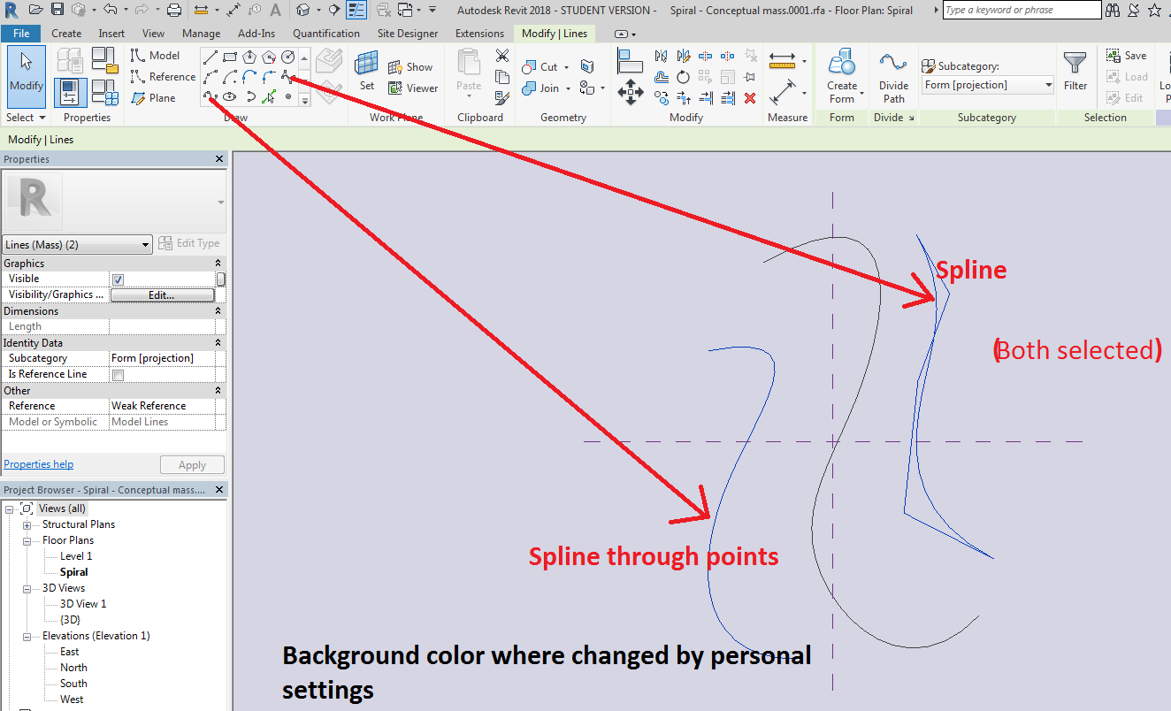Print the current view
The height and width of the screenshot is (711, 1171).
tap(174, 10)
